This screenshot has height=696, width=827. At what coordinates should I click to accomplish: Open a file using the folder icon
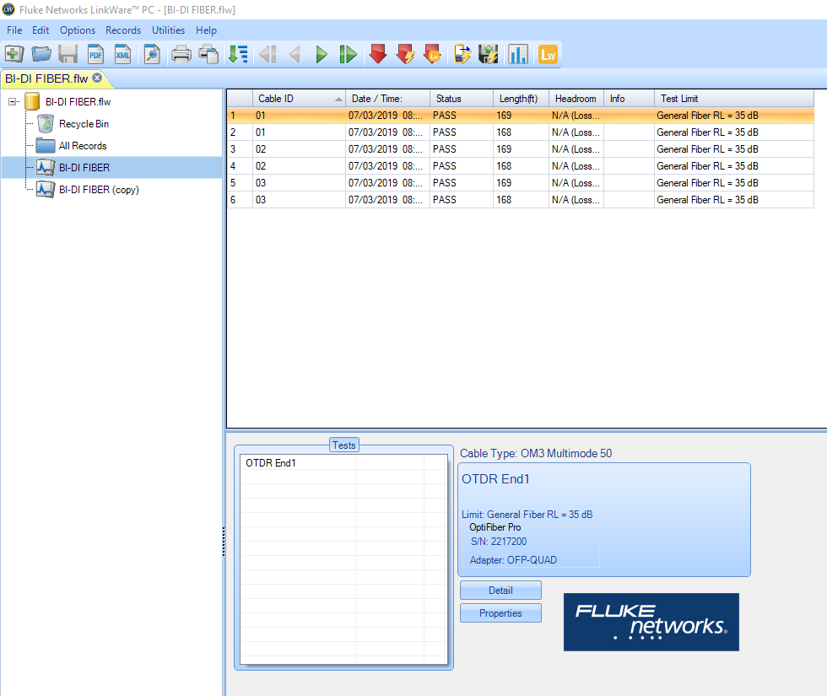click(41, 54)
